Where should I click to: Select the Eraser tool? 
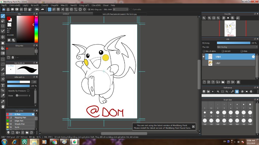tap(3, 21)
